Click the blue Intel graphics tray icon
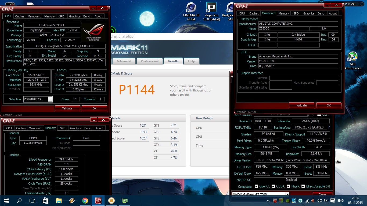The image size is (367, 206). [x=294, y=201]
